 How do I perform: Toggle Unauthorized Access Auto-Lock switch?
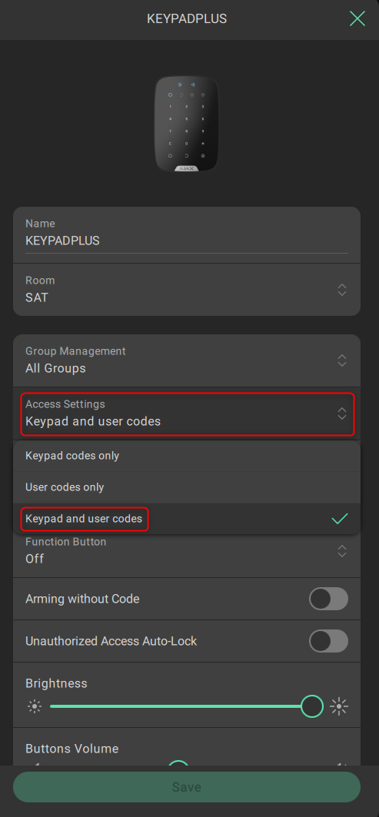[x=328, y=641]
